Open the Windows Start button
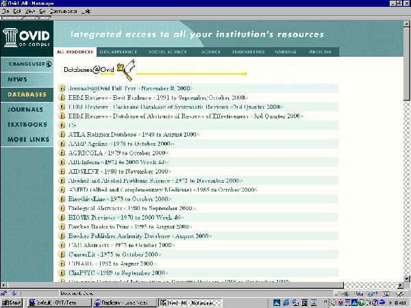Screen dimensions: 411x308 coord(12,303)
